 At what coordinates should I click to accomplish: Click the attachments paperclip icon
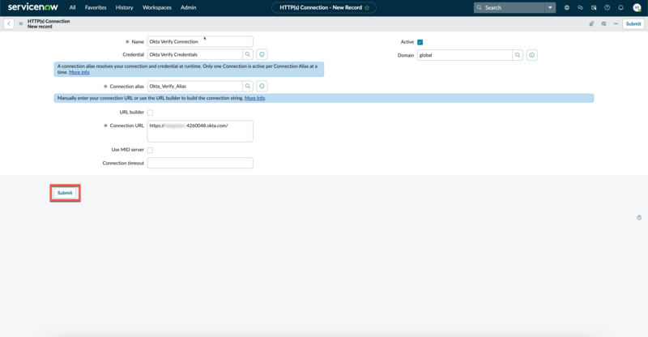click(591, 23)
